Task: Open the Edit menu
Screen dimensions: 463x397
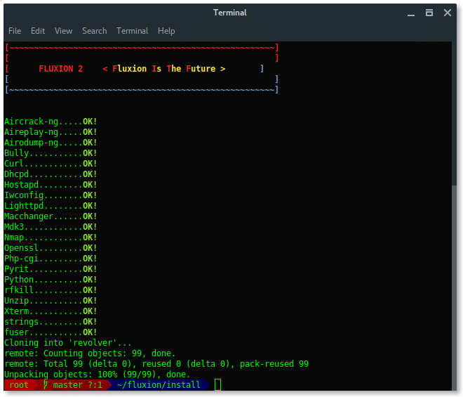Action: 38,31
